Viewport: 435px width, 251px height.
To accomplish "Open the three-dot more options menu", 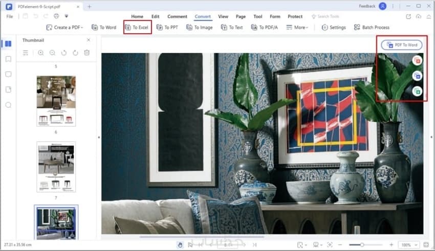I will pos(393,6).
